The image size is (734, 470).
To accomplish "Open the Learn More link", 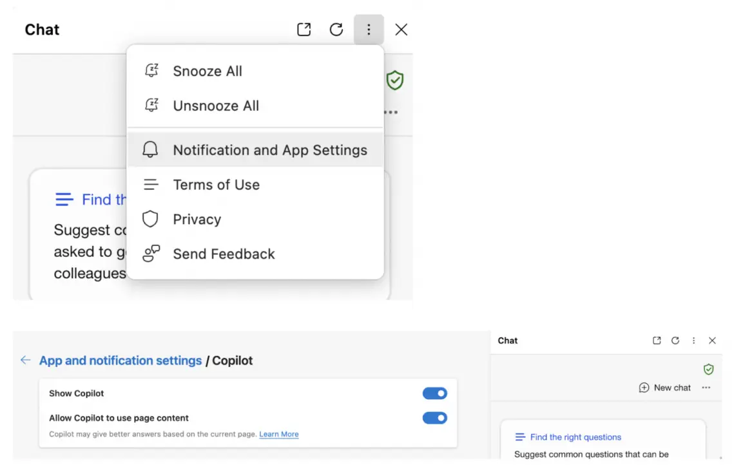I will coord(279,434).
